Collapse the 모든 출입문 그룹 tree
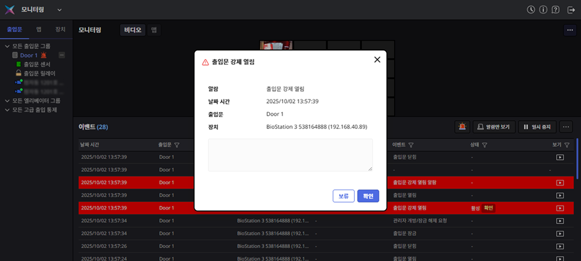This screenshot has width=581, height=261. [7, 46]
